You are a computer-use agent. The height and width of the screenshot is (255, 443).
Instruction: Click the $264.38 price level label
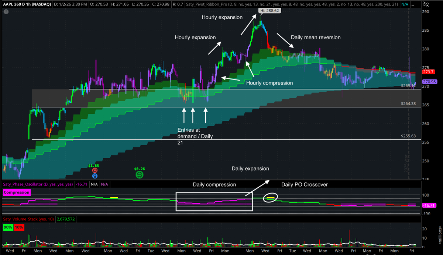coord(409,103)
